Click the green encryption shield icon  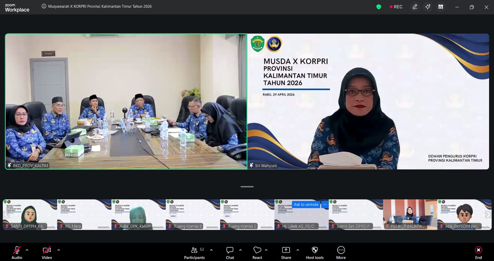pyautogui.click(x=379, y=7)
